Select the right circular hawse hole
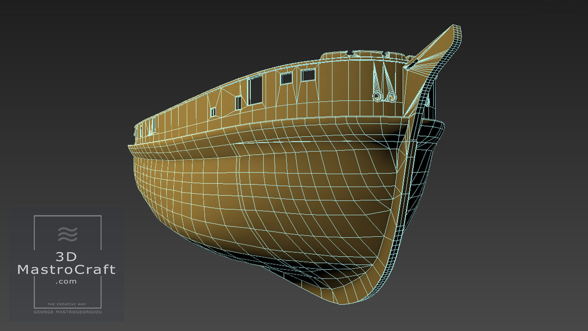 tap(391, 97)
